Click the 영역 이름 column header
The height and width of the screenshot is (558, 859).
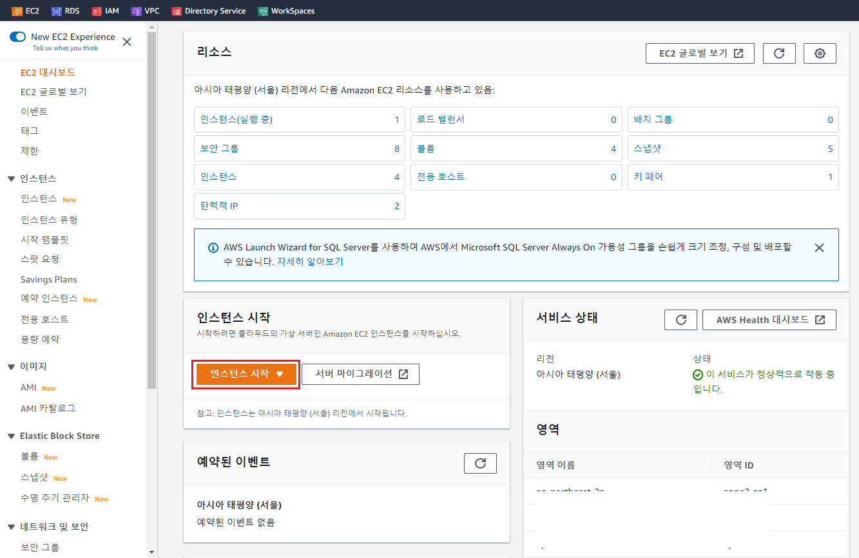[x=556, y=465]
